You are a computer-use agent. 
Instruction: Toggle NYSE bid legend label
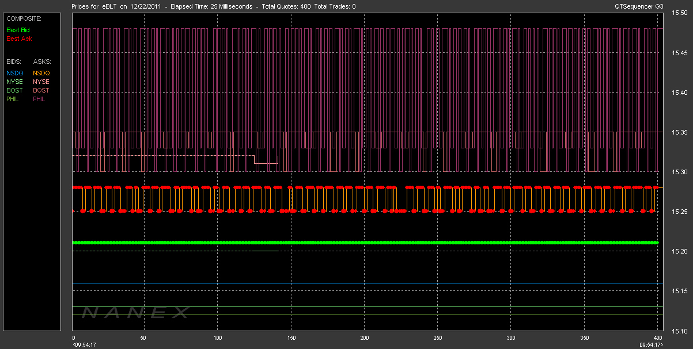tap(14, 82)
